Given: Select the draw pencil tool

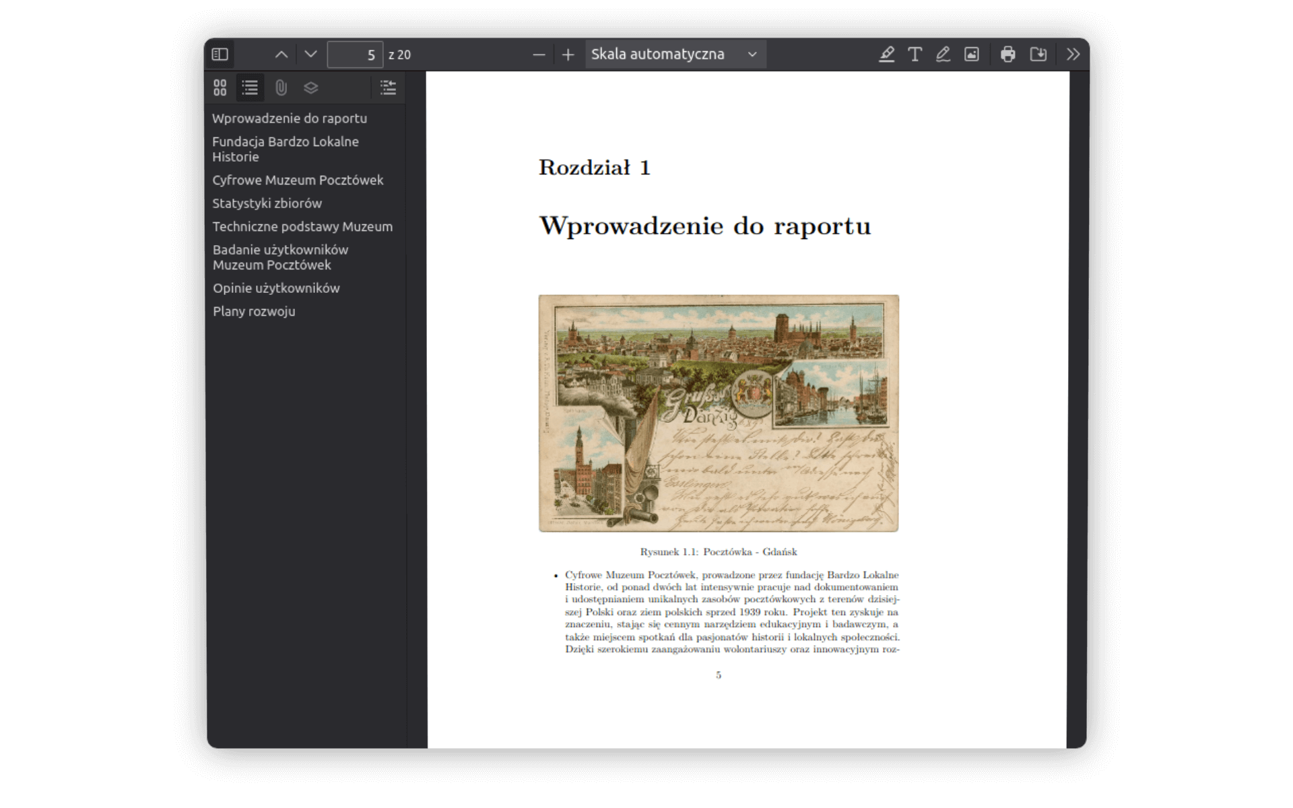Looking at the screenshot, I should click(x=943, y=55).
